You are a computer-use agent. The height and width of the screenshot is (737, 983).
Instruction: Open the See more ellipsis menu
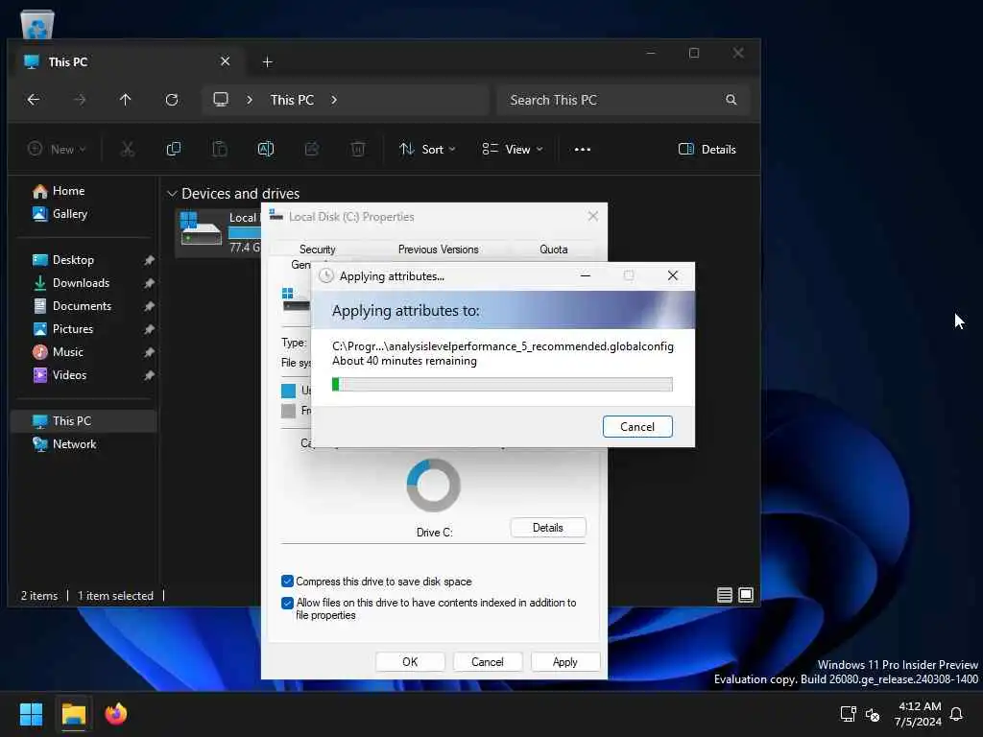pyautogui.click(x=583, y=149)
